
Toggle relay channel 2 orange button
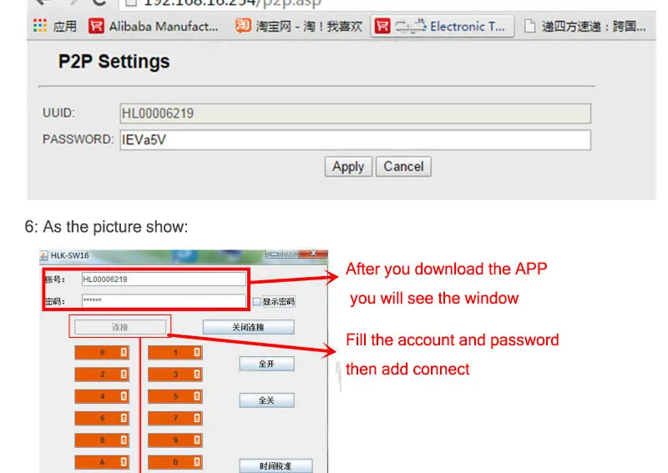[x=102, y=375]
